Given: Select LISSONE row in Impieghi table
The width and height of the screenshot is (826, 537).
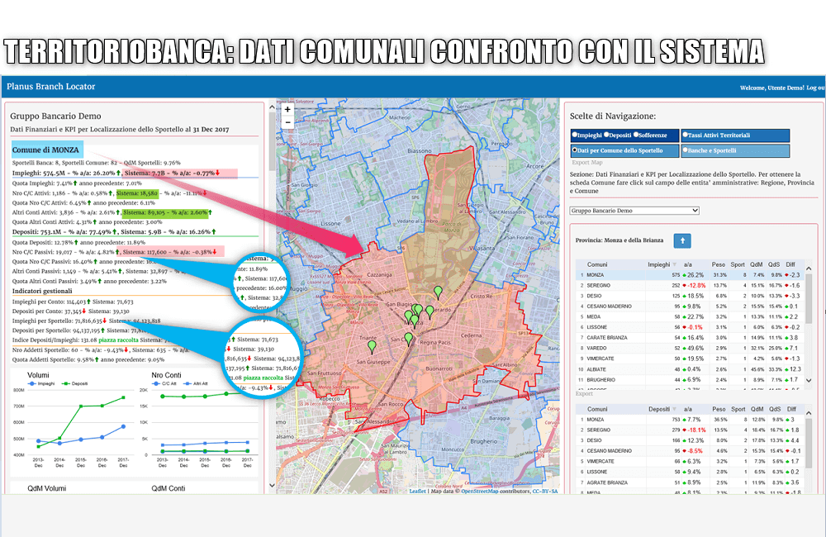Looking at the screenshot, I should [689, 327].
